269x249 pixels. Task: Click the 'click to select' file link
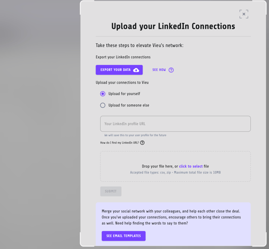[191, 166]
